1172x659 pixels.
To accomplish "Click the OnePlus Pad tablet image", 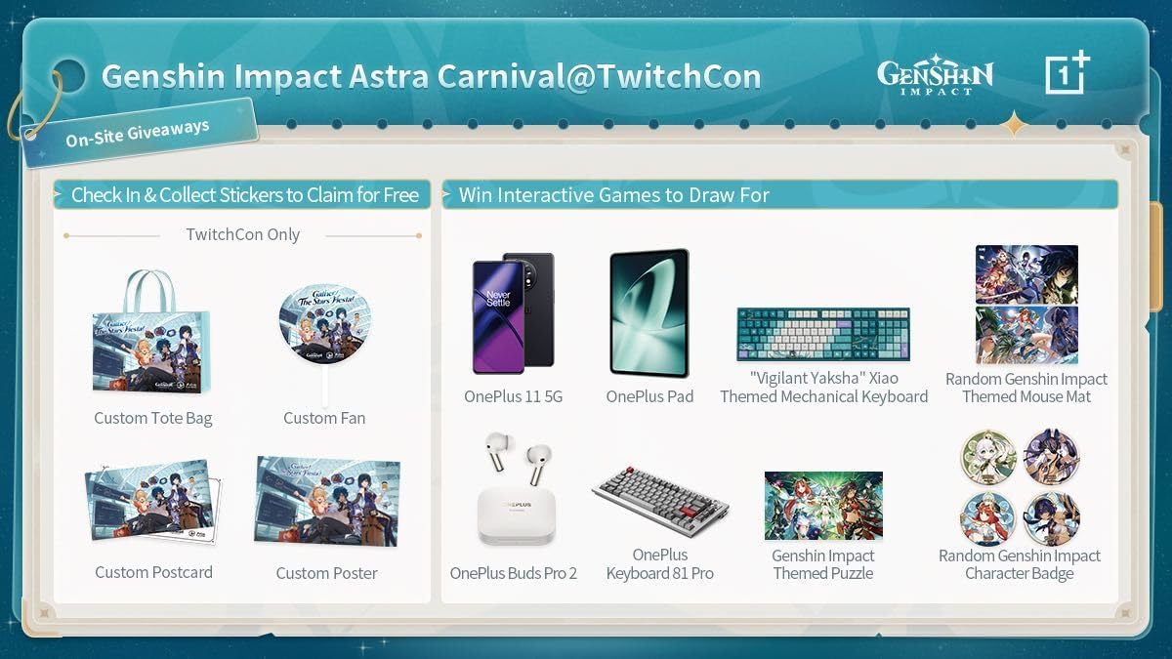I will coord(649,313).
